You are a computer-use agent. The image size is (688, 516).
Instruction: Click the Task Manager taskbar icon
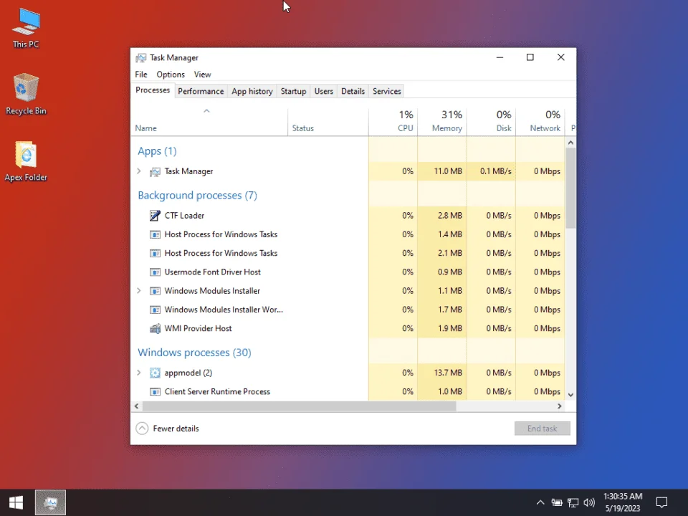pos(50,502)
